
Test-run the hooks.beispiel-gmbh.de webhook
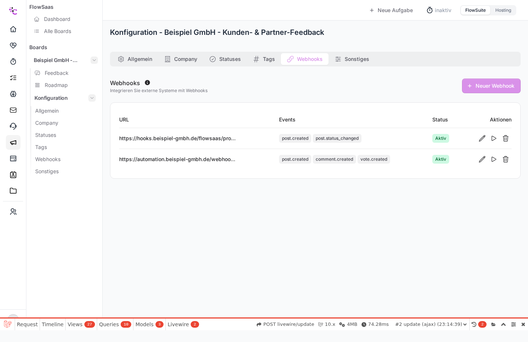tap(494, 138)
